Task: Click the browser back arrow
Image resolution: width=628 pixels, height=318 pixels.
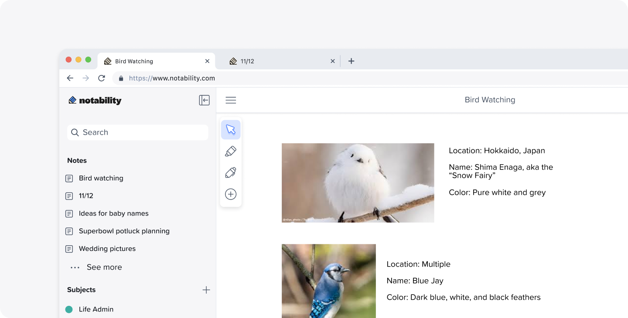Action: (70, 78)
